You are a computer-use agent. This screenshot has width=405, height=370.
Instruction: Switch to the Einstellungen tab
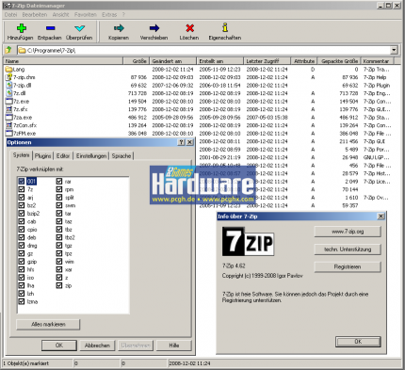(91, 156)
